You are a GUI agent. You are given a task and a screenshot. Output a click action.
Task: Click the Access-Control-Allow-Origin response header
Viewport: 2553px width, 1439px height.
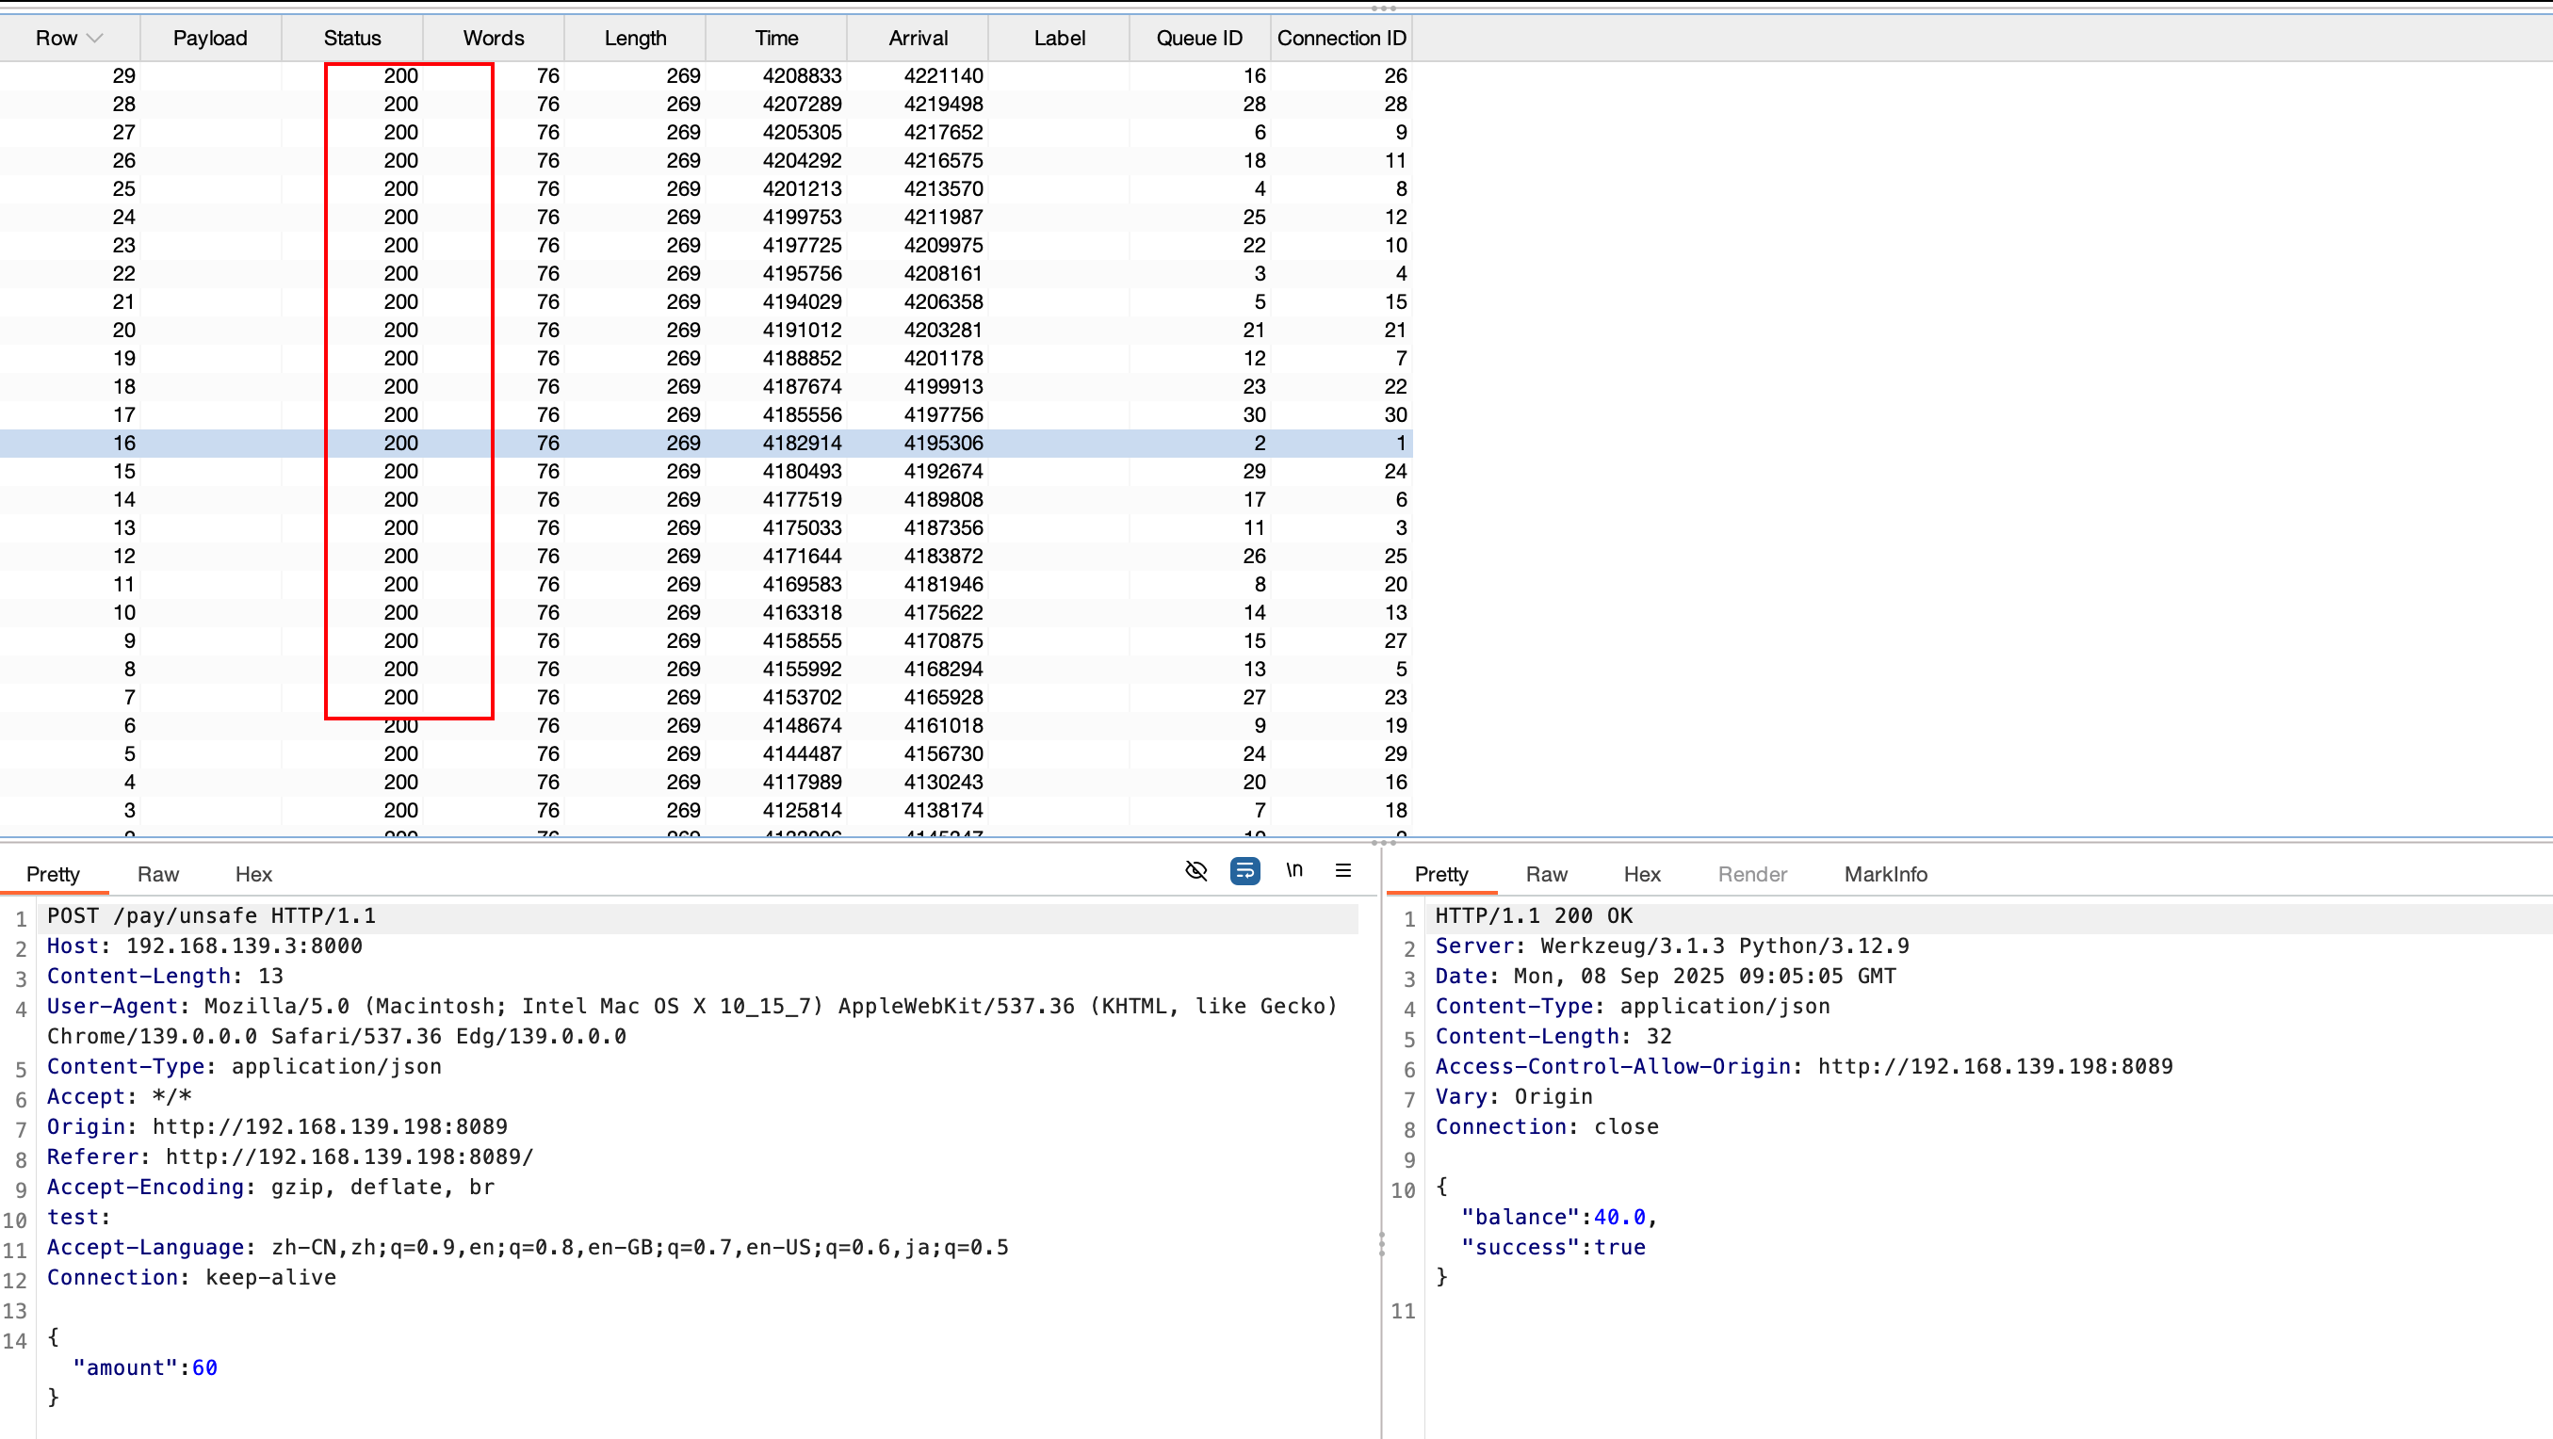(x=1804, y=1066)
